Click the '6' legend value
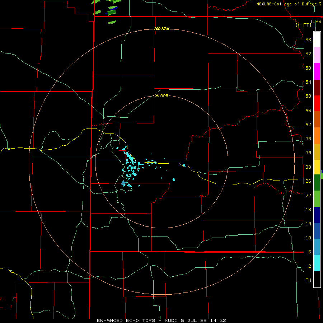 coord(310,252)
